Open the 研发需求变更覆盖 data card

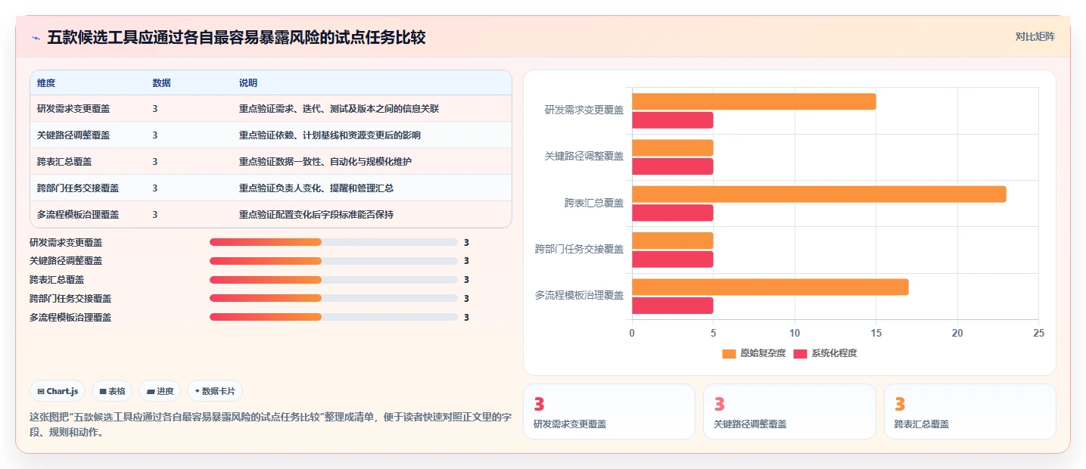(608, 412)
